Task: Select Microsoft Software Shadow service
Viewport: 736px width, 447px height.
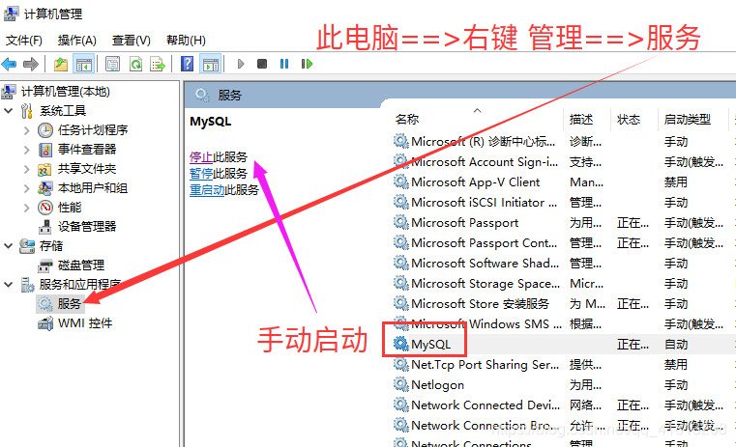Action: pyautogui.click(x=563, y=264)
